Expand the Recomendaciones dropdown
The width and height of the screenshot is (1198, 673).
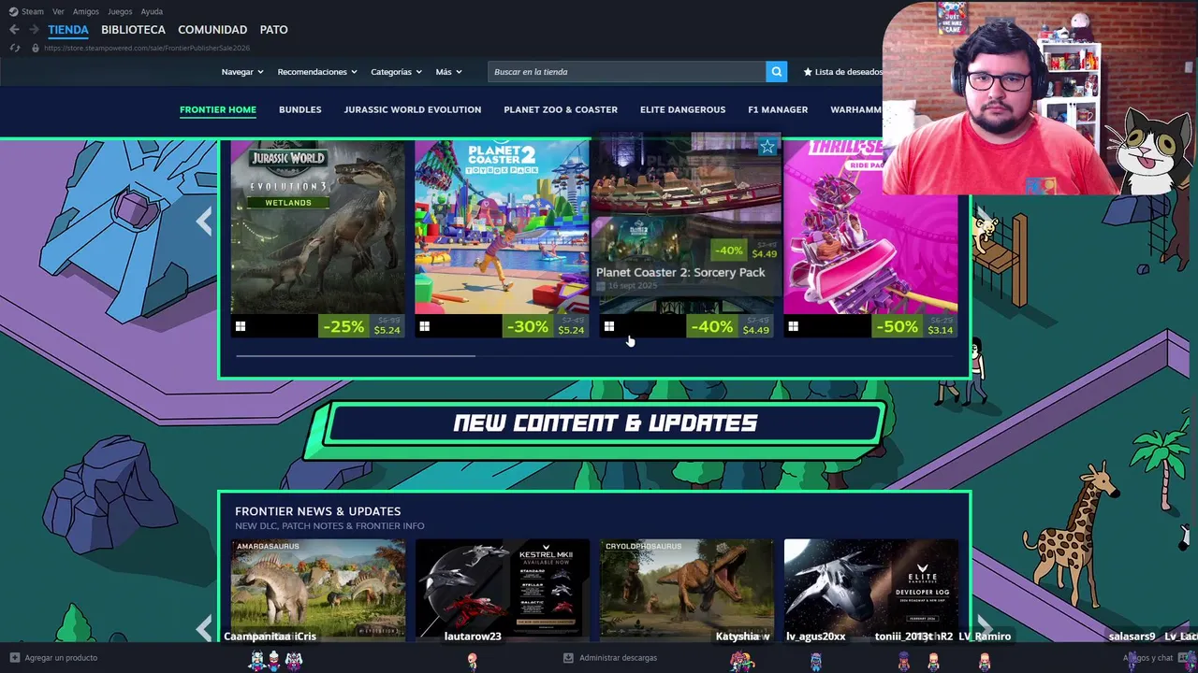(317, 72)
